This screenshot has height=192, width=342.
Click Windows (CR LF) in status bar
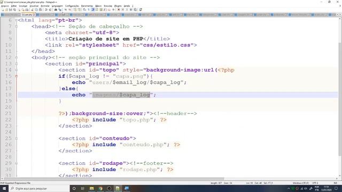click(x=301, y=183)
